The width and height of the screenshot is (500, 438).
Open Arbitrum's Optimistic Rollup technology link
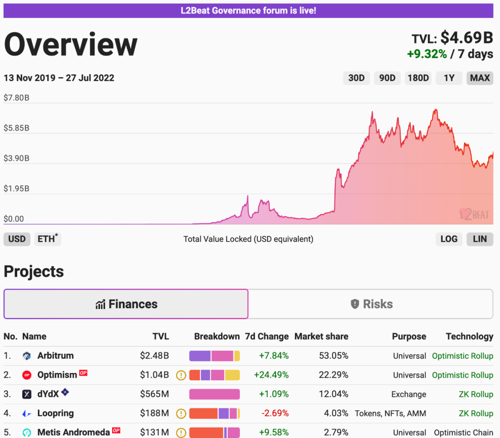click(x=462, y=356)
